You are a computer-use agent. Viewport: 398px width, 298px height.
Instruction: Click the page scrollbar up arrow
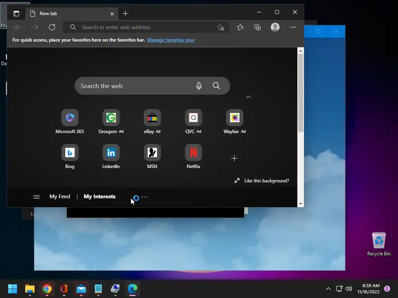tap(300, 51)
